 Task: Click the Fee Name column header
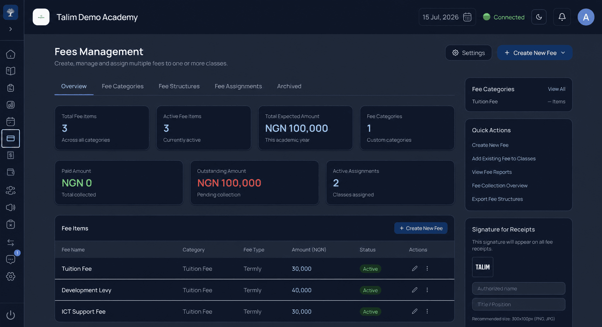pos(73,250)
